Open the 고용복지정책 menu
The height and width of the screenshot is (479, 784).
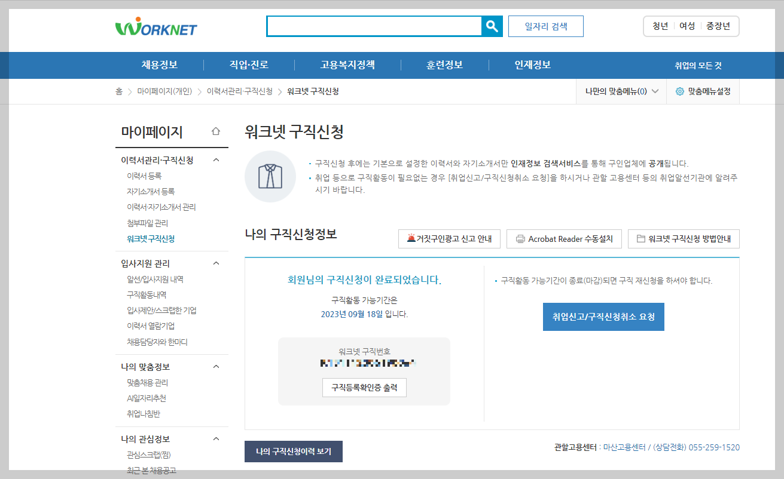347,65
